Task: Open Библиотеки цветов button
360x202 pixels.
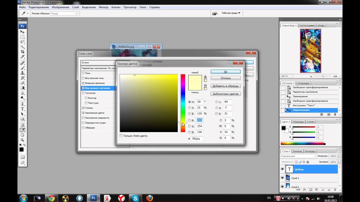Action: [226, 94]
